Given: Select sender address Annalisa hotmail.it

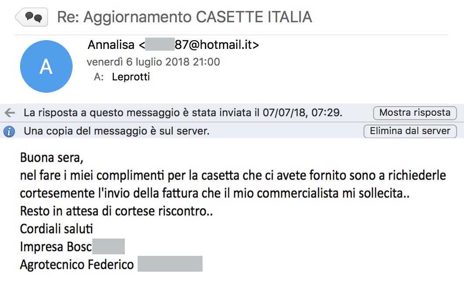Looking at the screenshot, I should tap(173, 45).
